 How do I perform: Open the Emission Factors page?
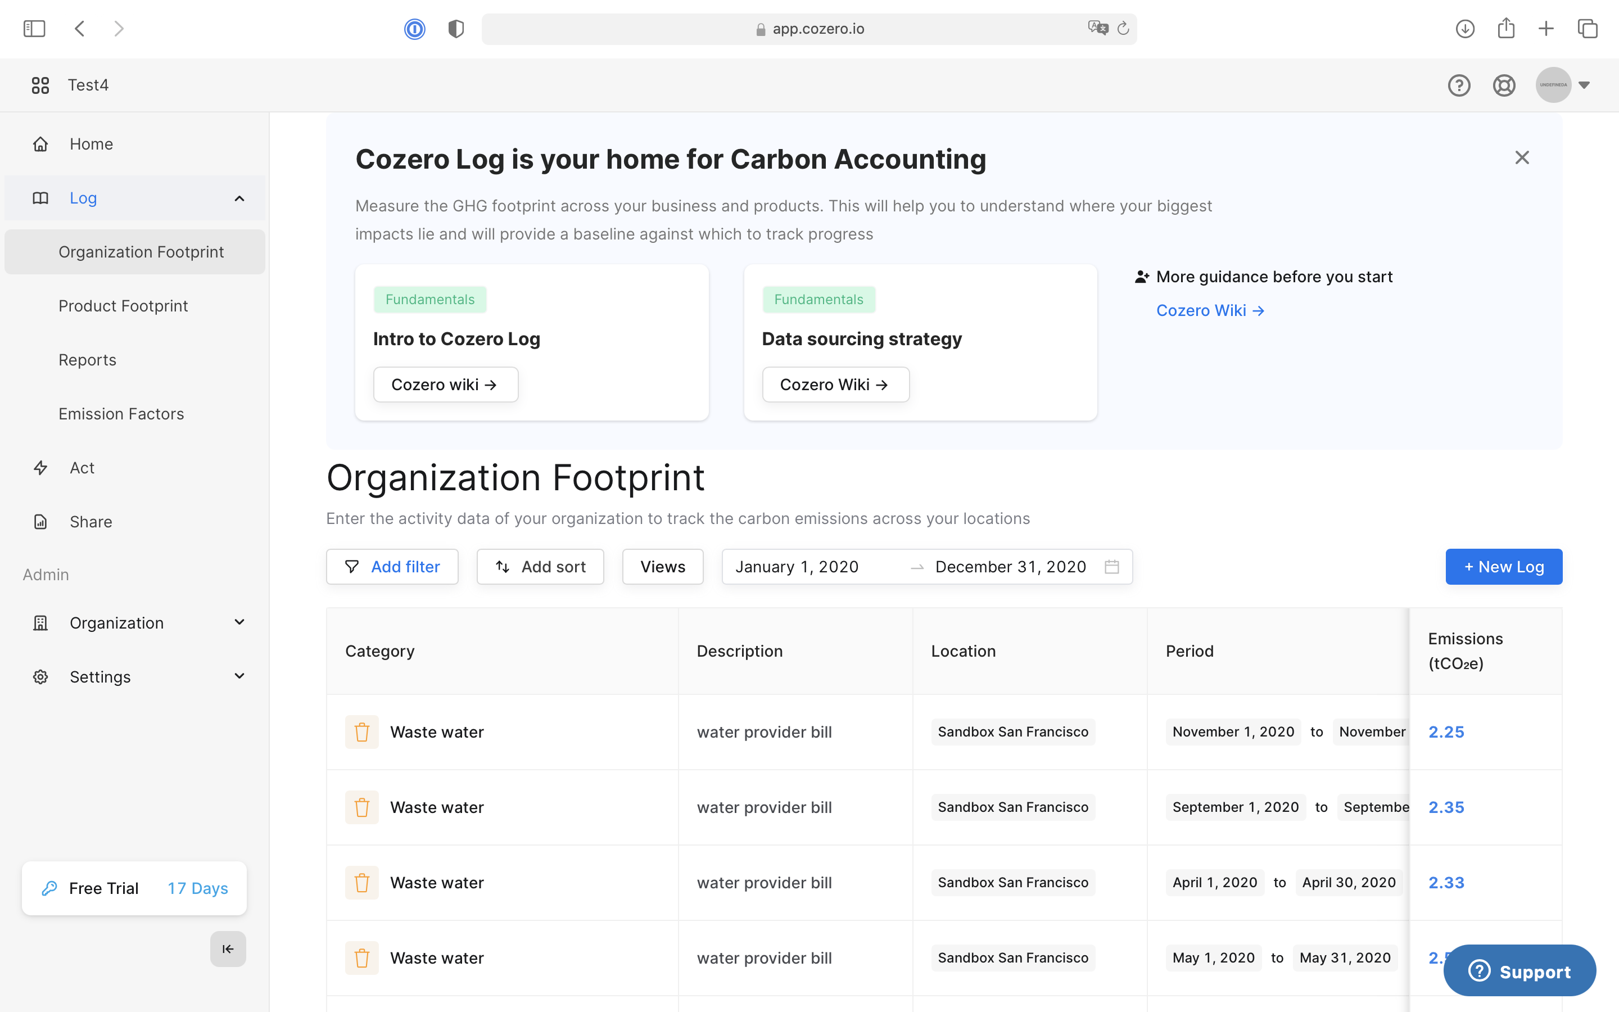point(121,414)
